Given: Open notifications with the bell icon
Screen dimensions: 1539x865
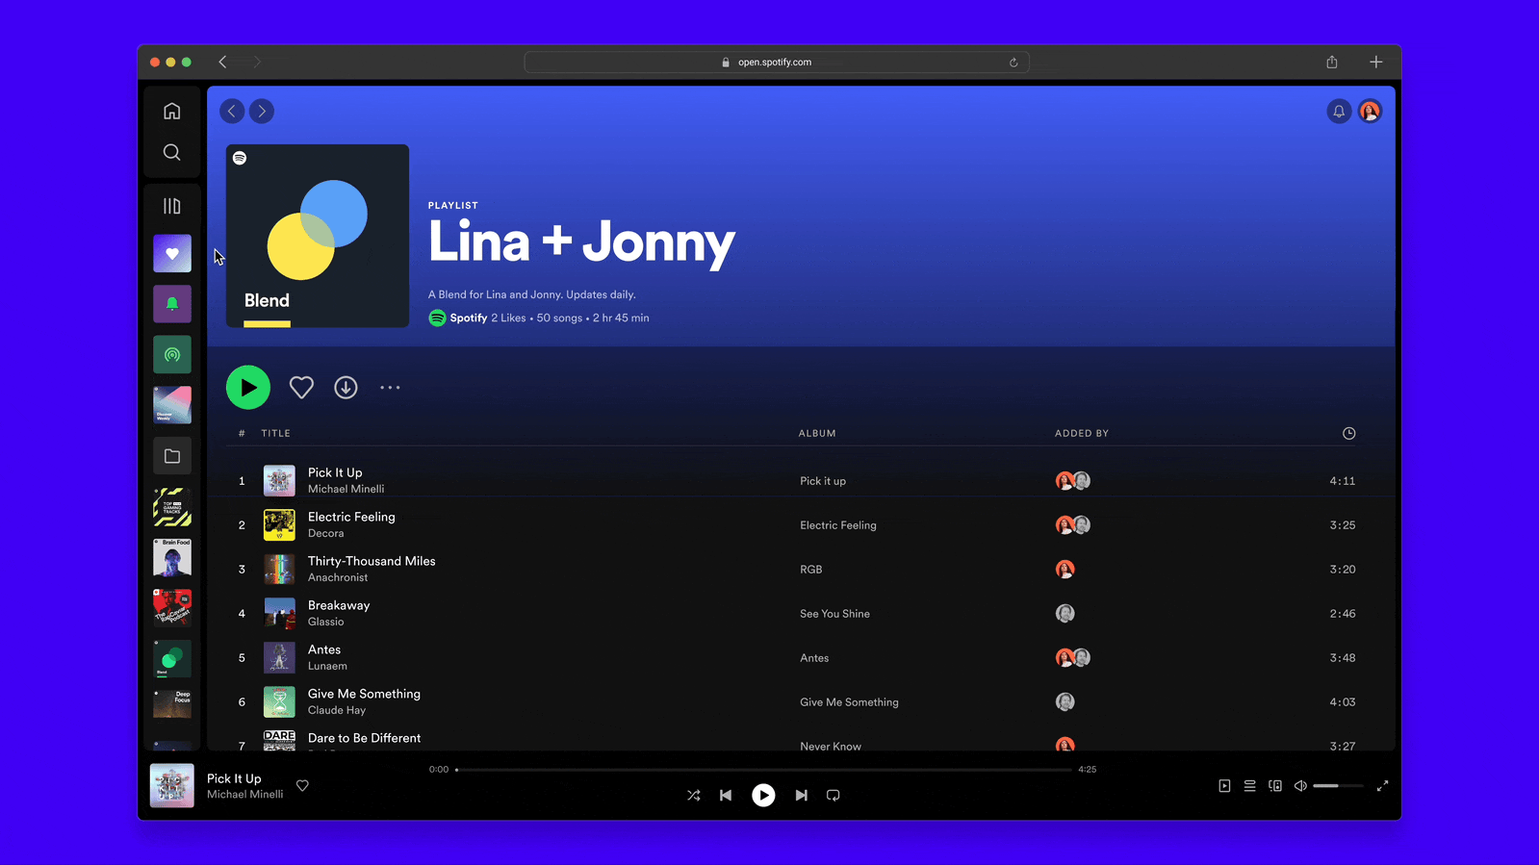Looking at the screenshot, I should coord(1339,112).
